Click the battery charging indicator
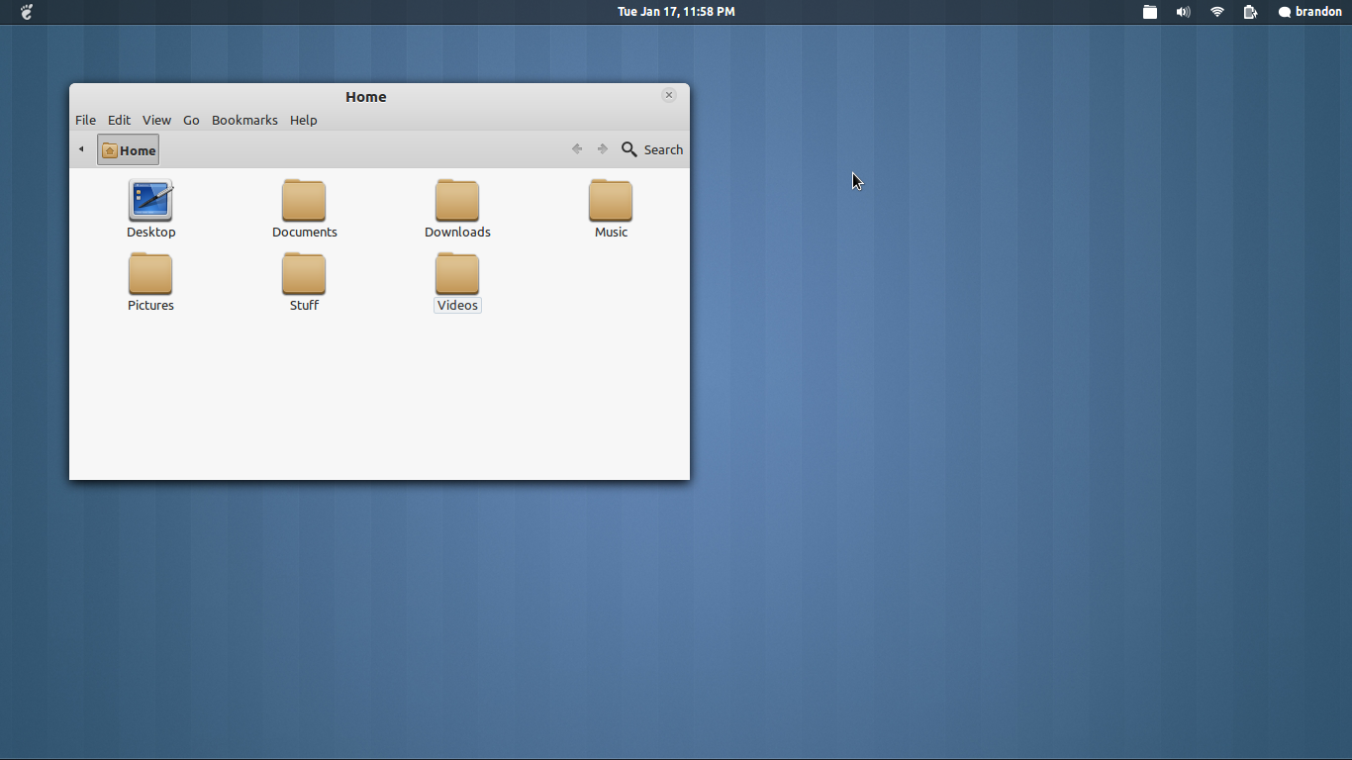The height and width of the screenshot is (760, 1352). point(1250,12)
